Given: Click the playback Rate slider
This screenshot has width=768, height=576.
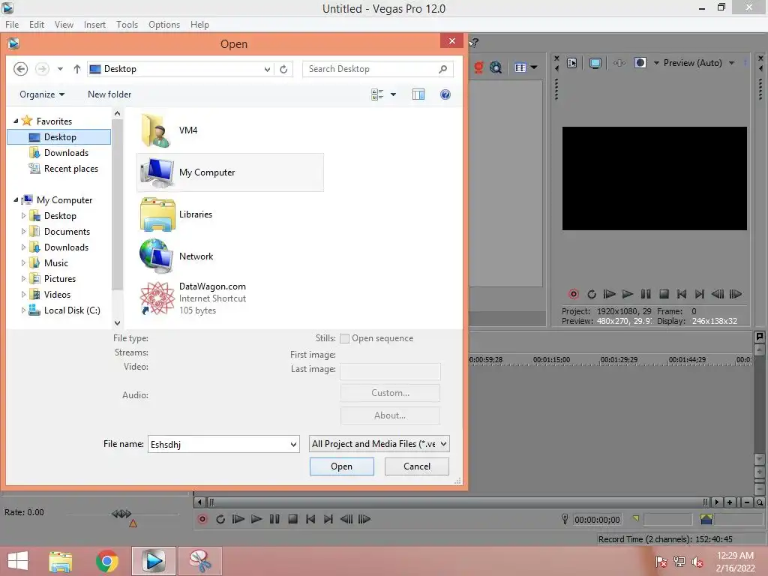Looking at the screenshot, I should [x=121, y=514].
